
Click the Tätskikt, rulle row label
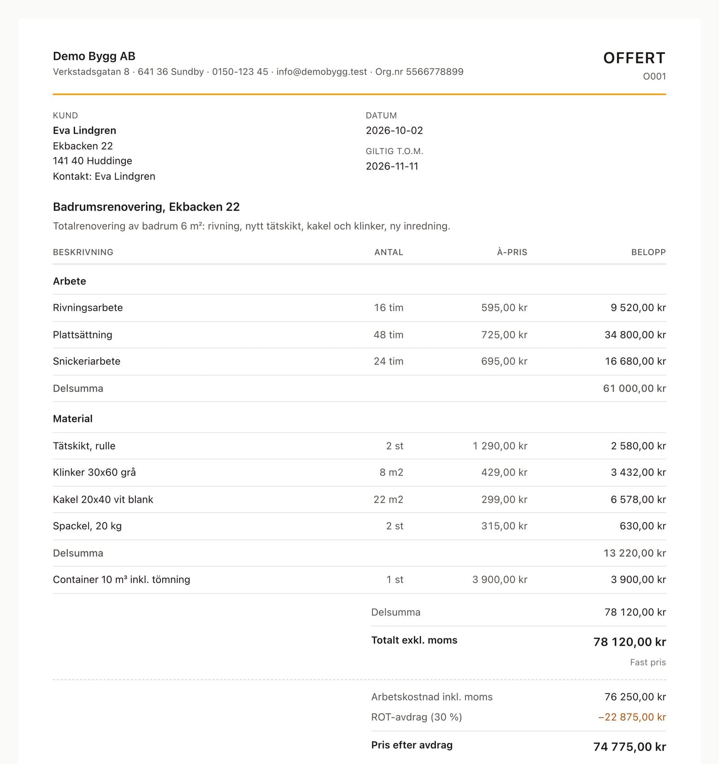(84, 446)
